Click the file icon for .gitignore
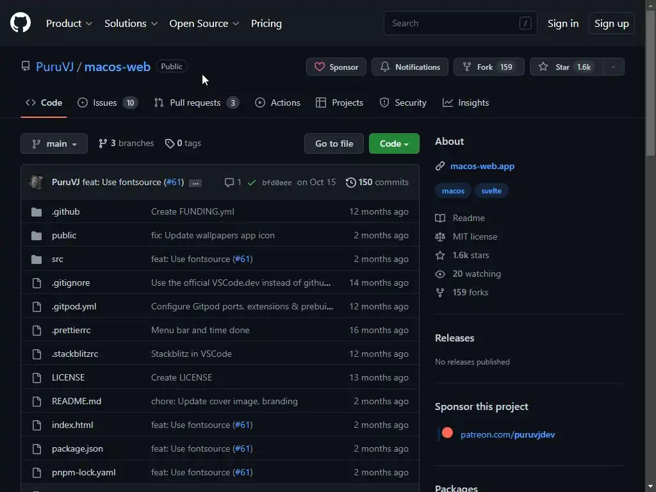The width and height of the screenshot is (656, 492). pos(37,283)
